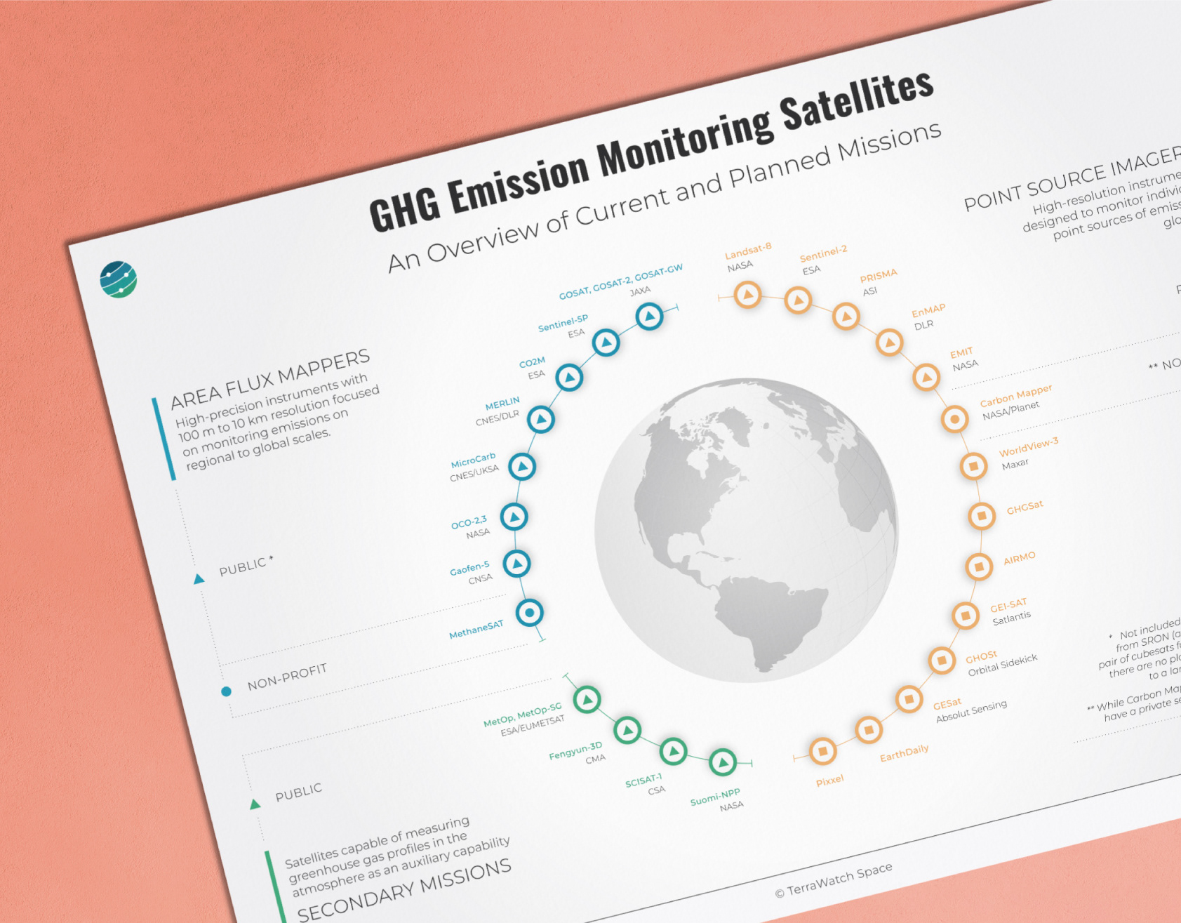Click the GOSAT satellite triangle marker
The image size is (1181, 923).
(x=650, y=317)
